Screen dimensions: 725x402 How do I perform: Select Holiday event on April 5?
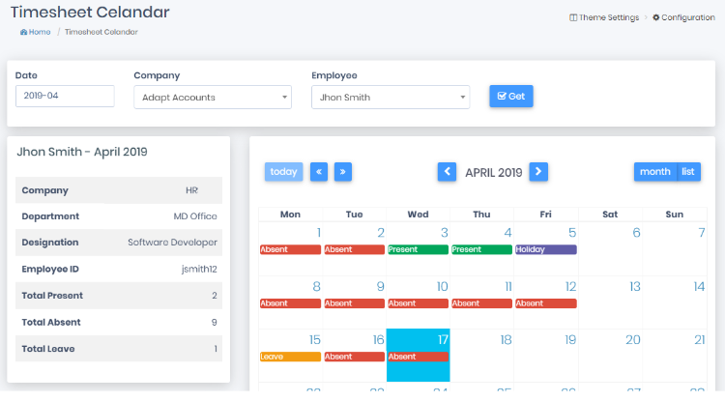[546, 249]
